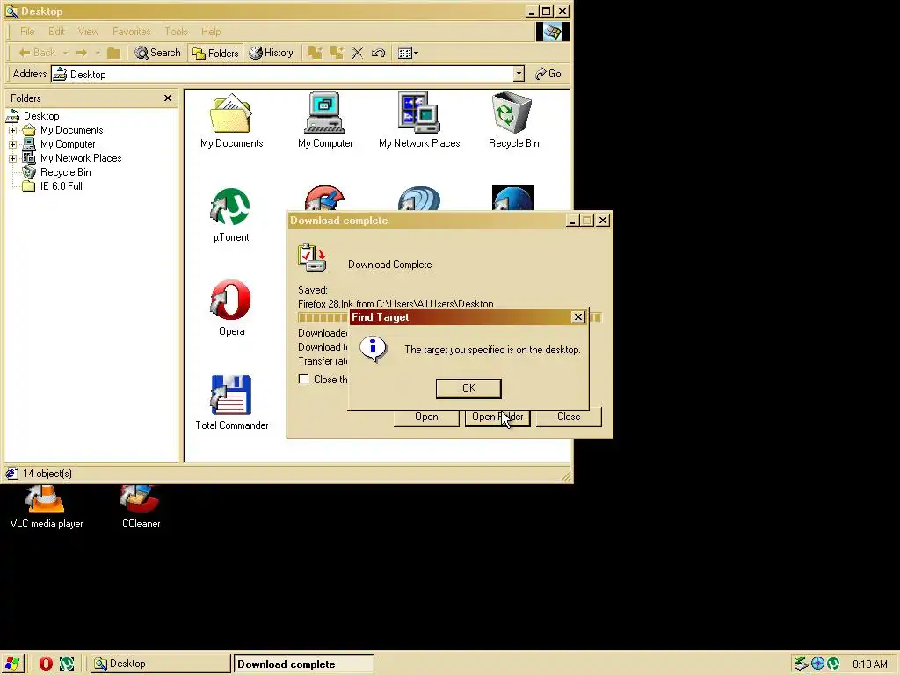The image size is (900, 675).
Task: Click the Delete X icon in the toolbar
Action: (357, 54)
